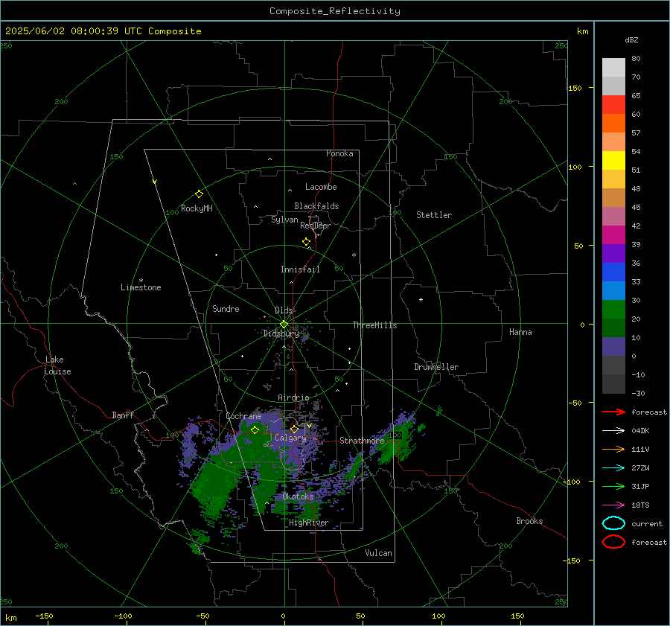Click the Sylvan label
This screenshot has height=626, width=670.
click(x=284, y=220)
